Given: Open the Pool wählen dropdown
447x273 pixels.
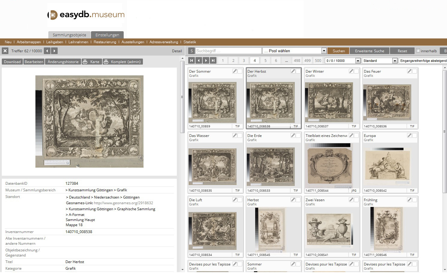Looking at the screenshot, I should [294, 51].
